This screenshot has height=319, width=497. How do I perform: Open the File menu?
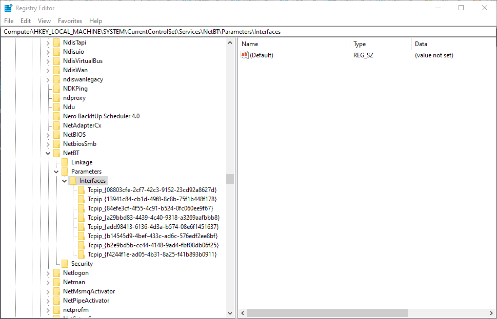[x=9, y=21]
